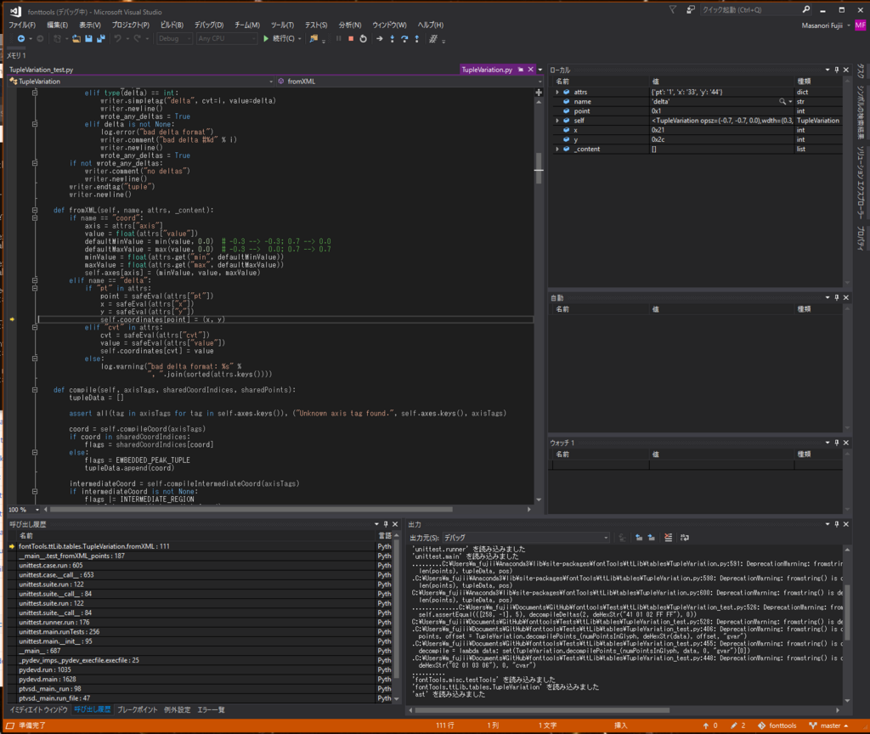Viewport: 870px width, 734px height.
Task: Switch to エラー一覧 tab
Action: (211, 709)
